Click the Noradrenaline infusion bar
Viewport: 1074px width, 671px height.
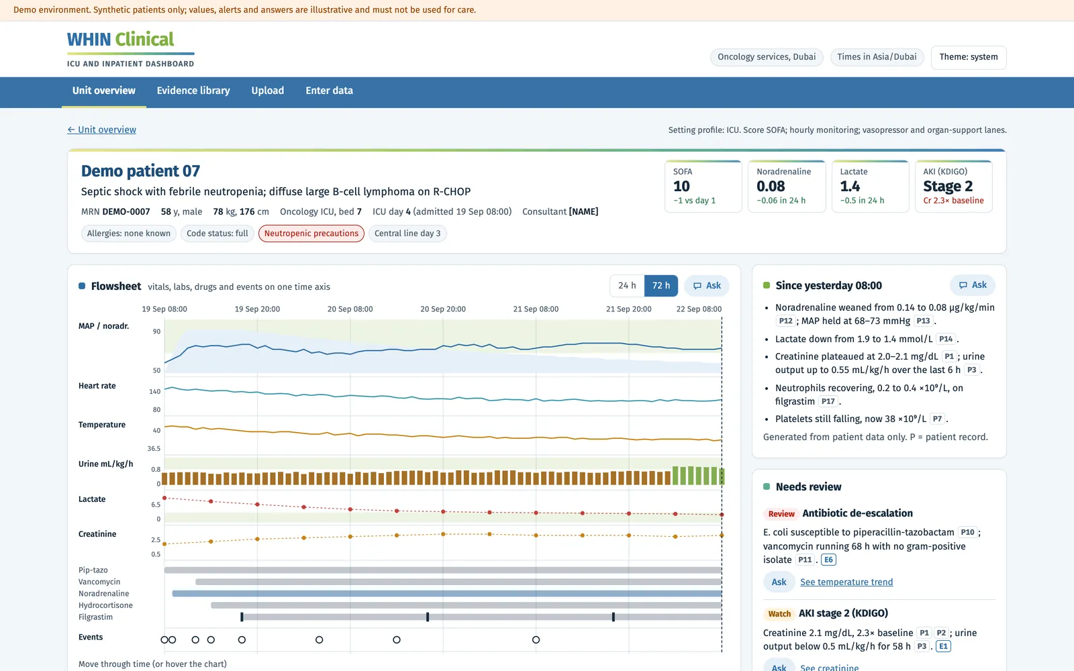(447, 594)
